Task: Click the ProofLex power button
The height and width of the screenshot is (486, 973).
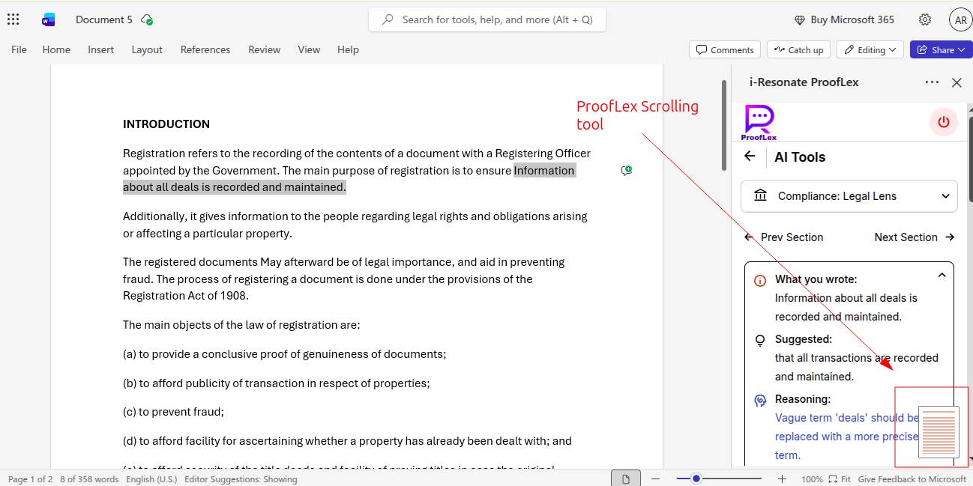Action: pyautogui.click(x=943, y=122)
